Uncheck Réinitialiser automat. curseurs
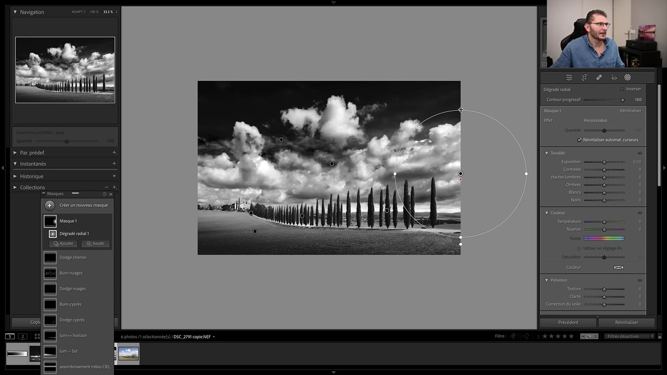667x375 pixels. [x=580, y=140]
